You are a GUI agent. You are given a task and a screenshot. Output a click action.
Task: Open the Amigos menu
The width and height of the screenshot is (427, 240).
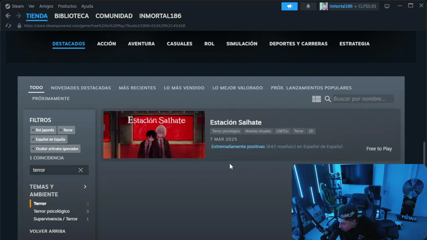(46, 6)
